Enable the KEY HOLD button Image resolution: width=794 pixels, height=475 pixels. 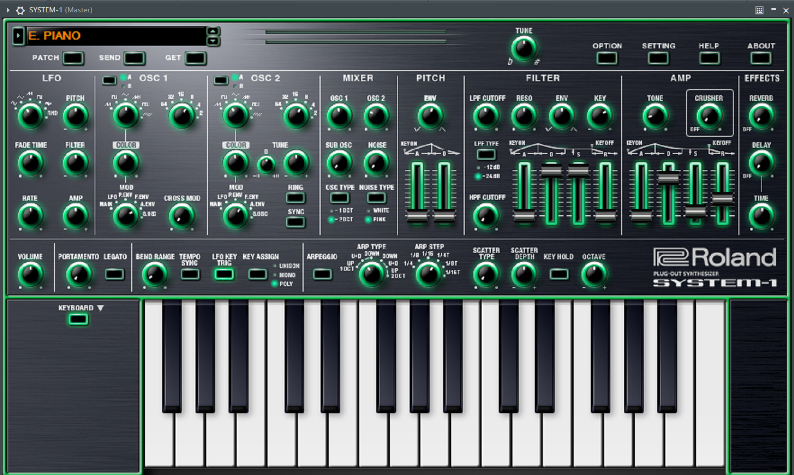[x=559, y=274]
